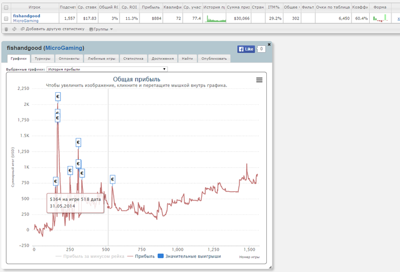Click the MicroGaming link in the panel title
Viewport: 400px width, 272px height.
(x=64, y=48)
